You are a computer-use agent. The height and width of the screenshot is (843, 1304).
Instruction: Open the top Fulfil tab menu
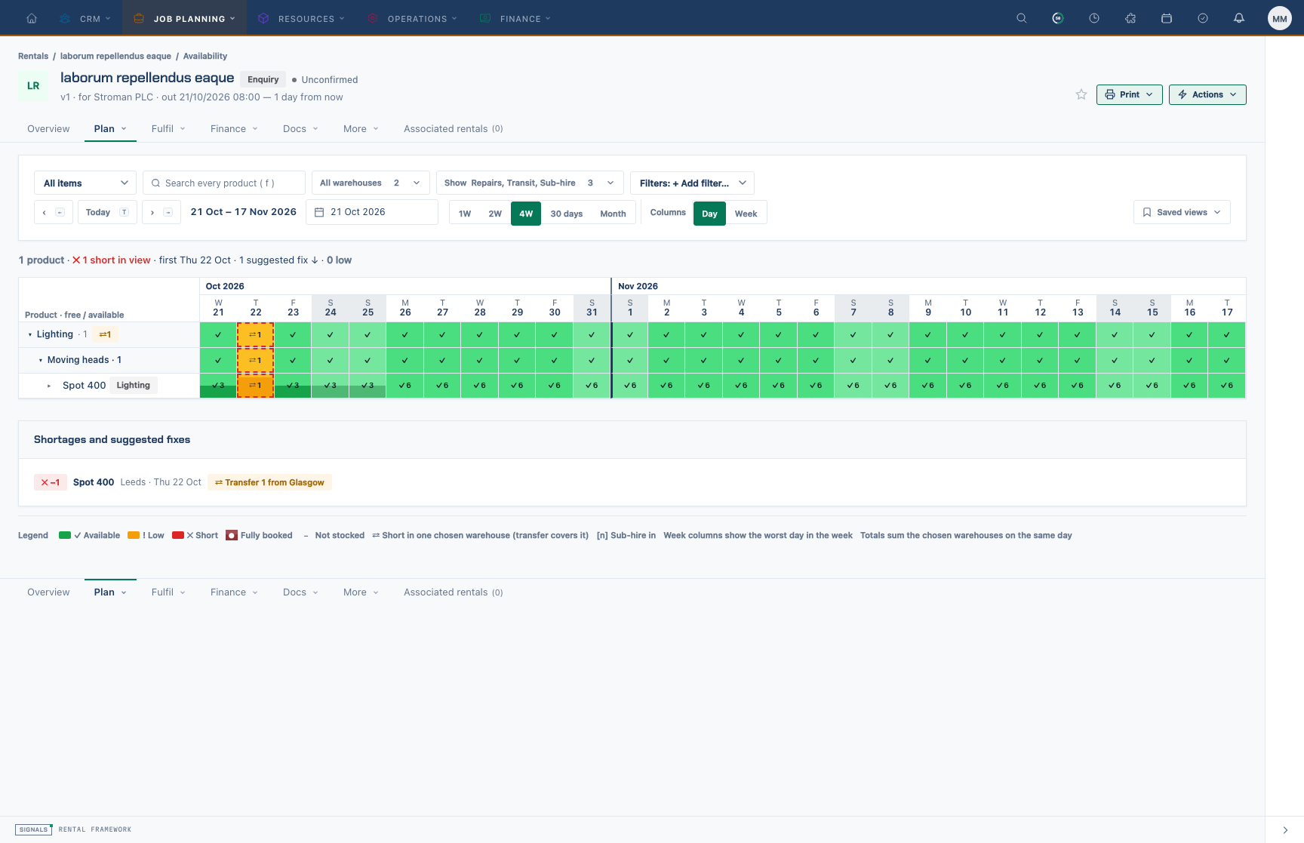[168, 128]
